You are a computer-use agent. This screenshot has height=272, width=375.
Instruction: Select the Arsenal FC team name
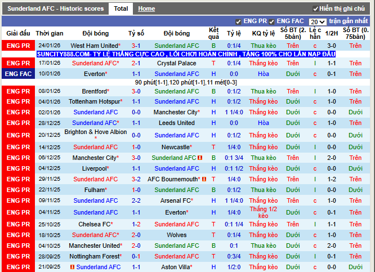176,200
